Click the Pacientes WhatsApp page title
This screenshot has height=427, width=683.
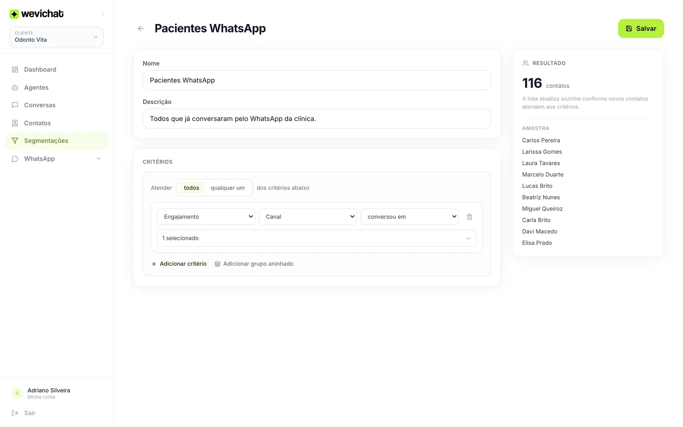click(210, 29)
